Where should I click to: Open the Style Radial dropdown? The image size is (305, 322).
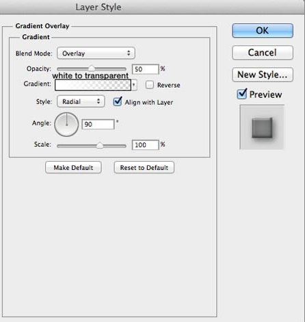tap(81, 101)
